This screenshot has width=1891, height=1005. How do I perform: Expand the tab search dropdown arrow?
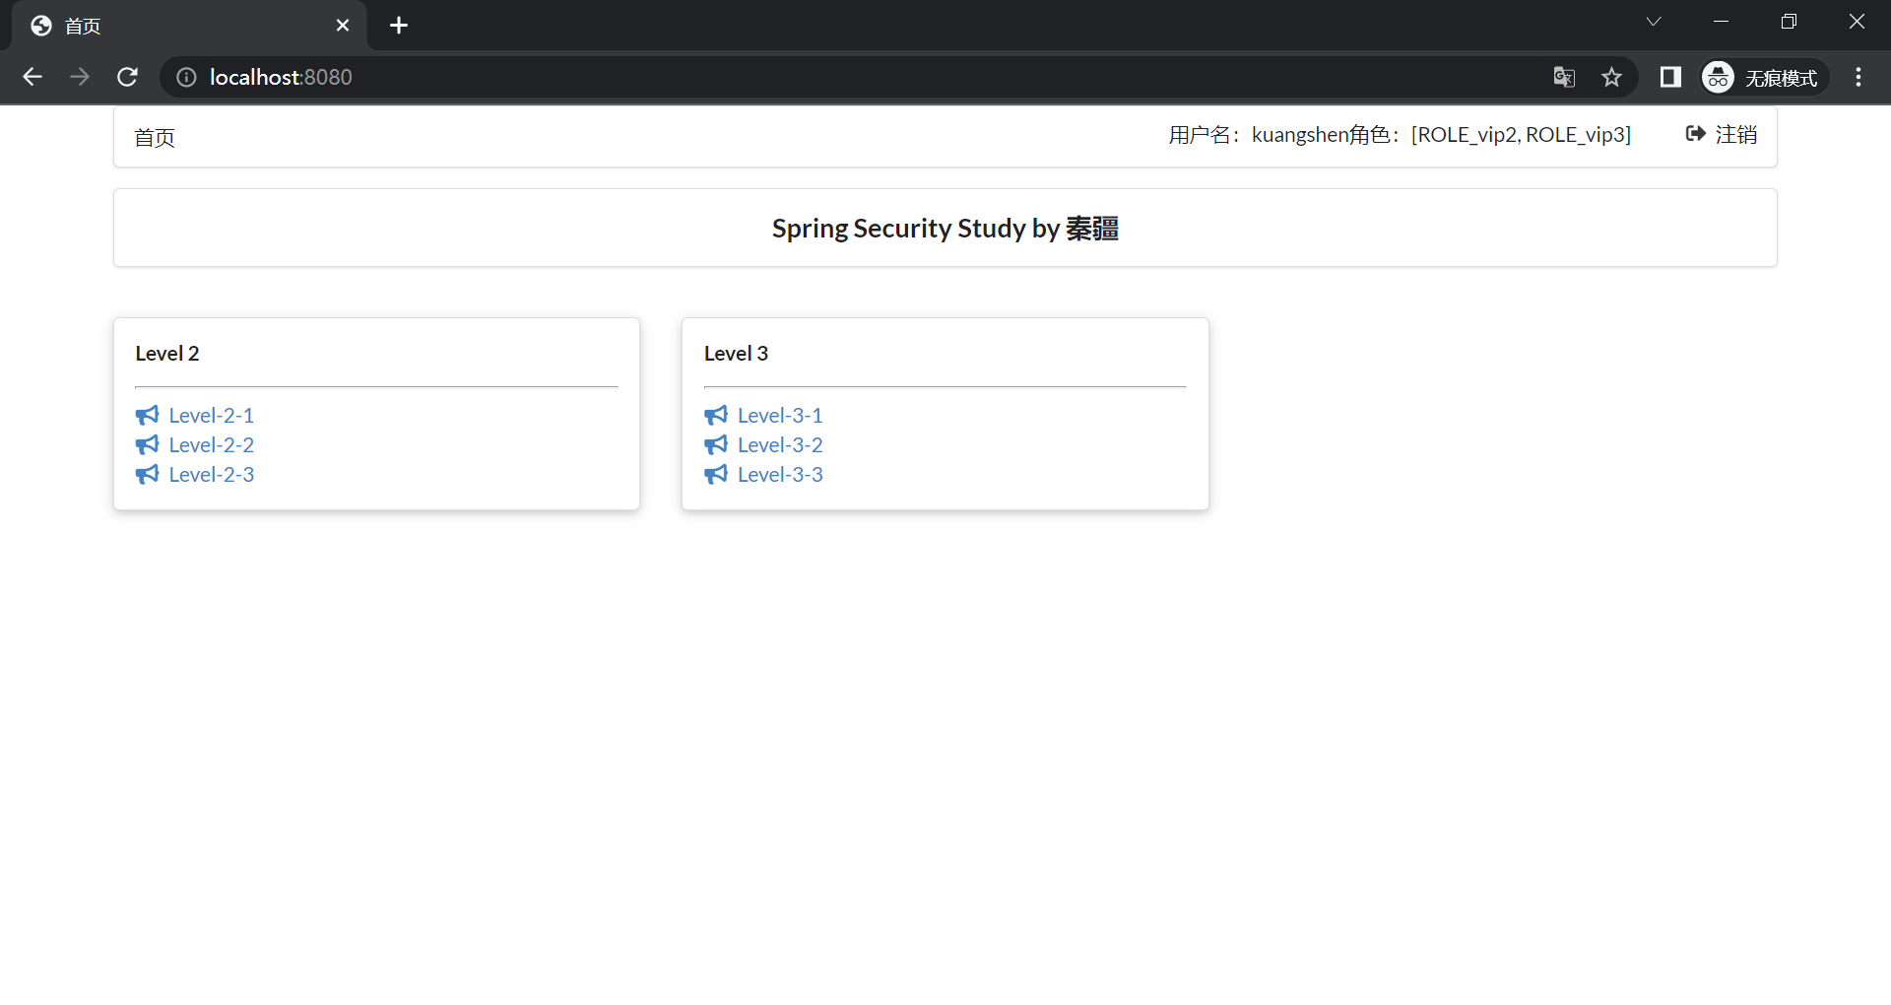(1654, 22)
